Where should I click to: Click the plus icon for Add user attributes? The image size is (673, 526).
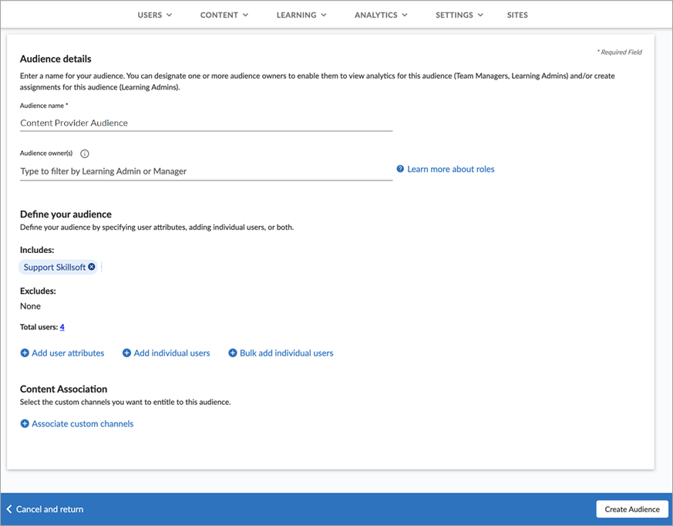[24, 352]
